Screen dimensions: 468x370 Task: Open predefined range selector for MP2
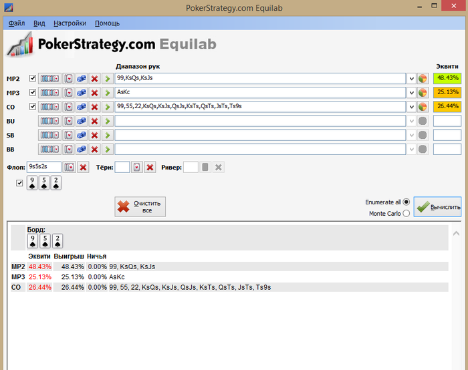coord(50,79)
